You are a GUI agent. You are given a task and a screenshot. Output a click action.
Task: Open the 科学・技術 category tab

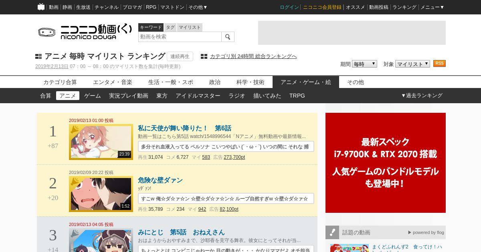point(251,82)
